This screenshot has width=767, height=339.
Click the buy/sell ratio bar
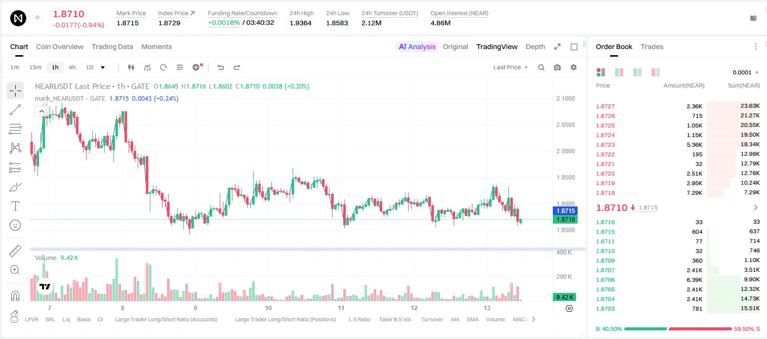pyautogui.click(x=678, y=329)
